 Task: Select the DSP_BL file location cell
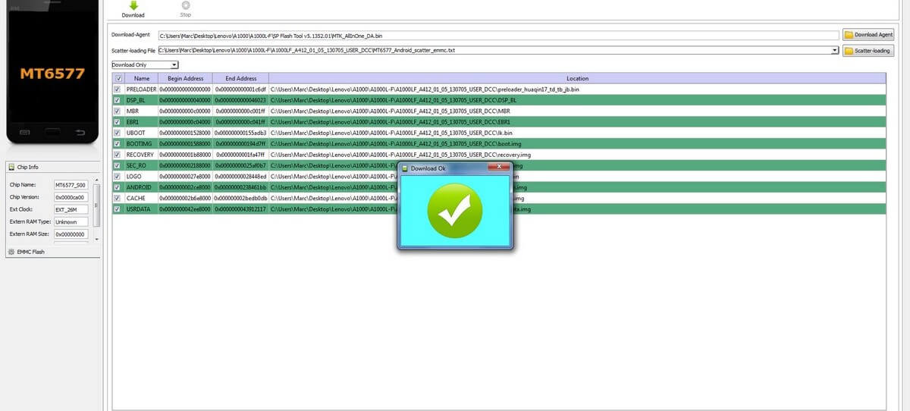click(577, 100)
